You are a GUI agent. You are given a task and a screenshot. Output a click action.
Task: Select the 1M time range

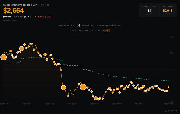click(x=73, y=30)
